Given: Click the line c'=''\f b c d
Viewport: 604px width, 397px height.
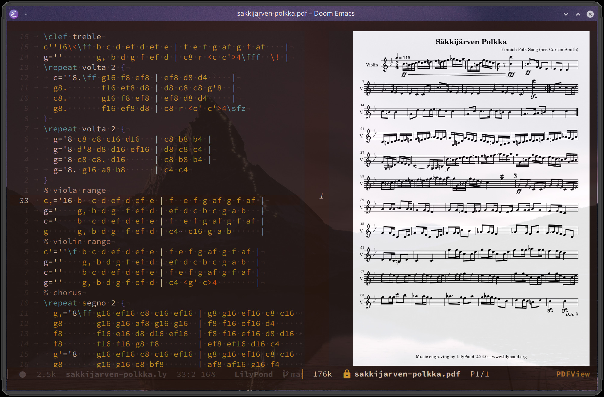Looking at the screenshot, I should pyautogui.click(x=151, y=252).
